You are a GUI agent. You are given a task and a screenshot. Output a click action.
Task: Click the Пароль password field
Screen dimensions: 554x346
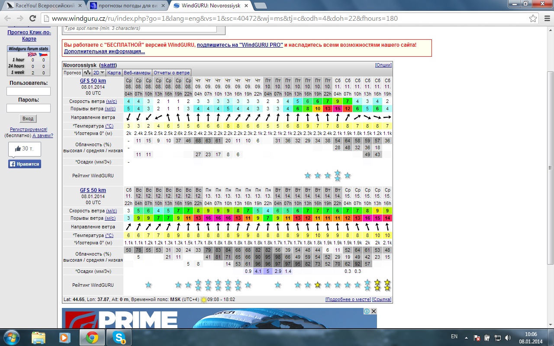click(29, 108)
